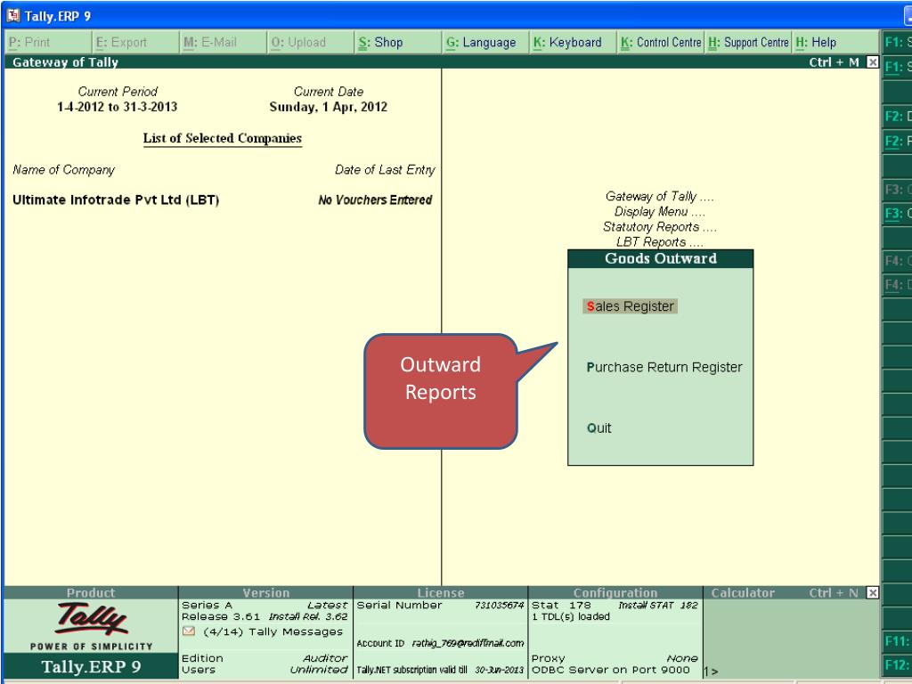
Task: Click the P: Print toolbar button
Action: (48, 43)
